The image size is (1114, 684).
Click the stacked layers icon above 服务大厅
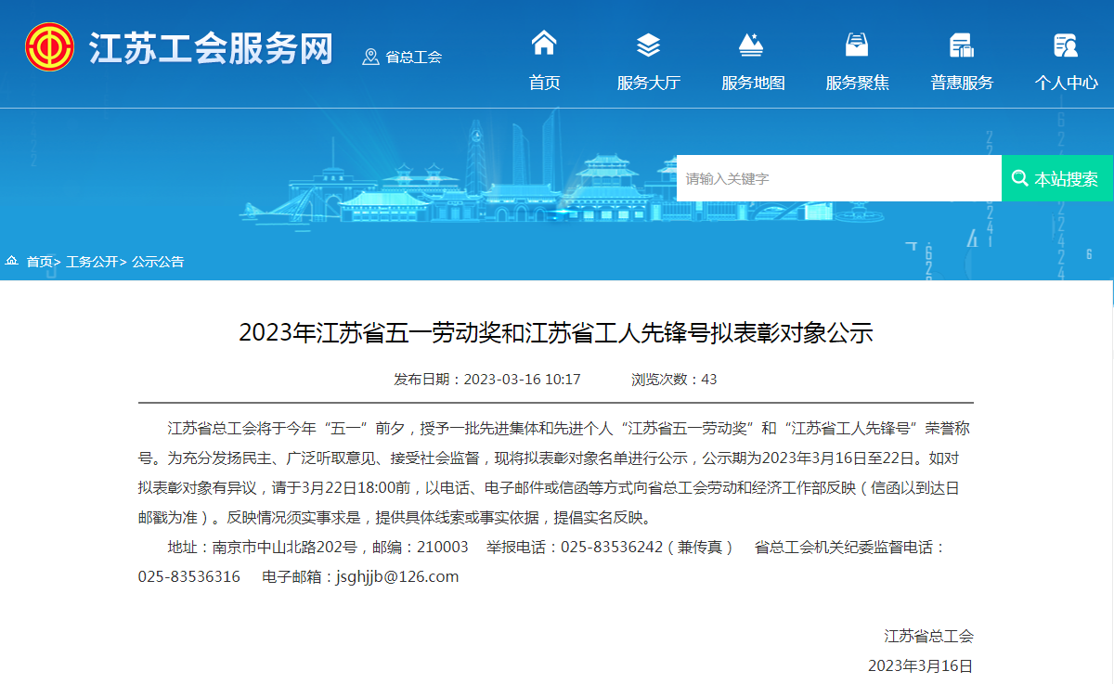coord(649,44)
